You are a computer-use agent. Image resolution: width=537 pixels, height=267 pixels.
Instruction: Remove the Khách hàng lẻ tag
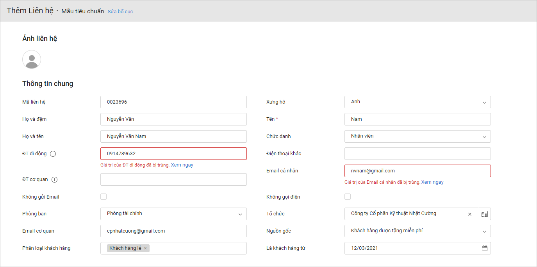pos(145,248)
